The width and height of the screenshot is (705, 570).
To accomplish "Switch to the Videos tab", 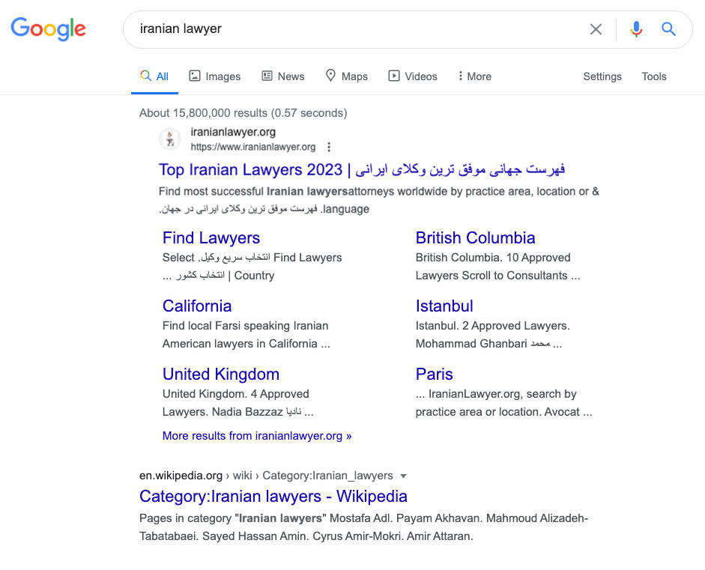I will coord(413,76).
